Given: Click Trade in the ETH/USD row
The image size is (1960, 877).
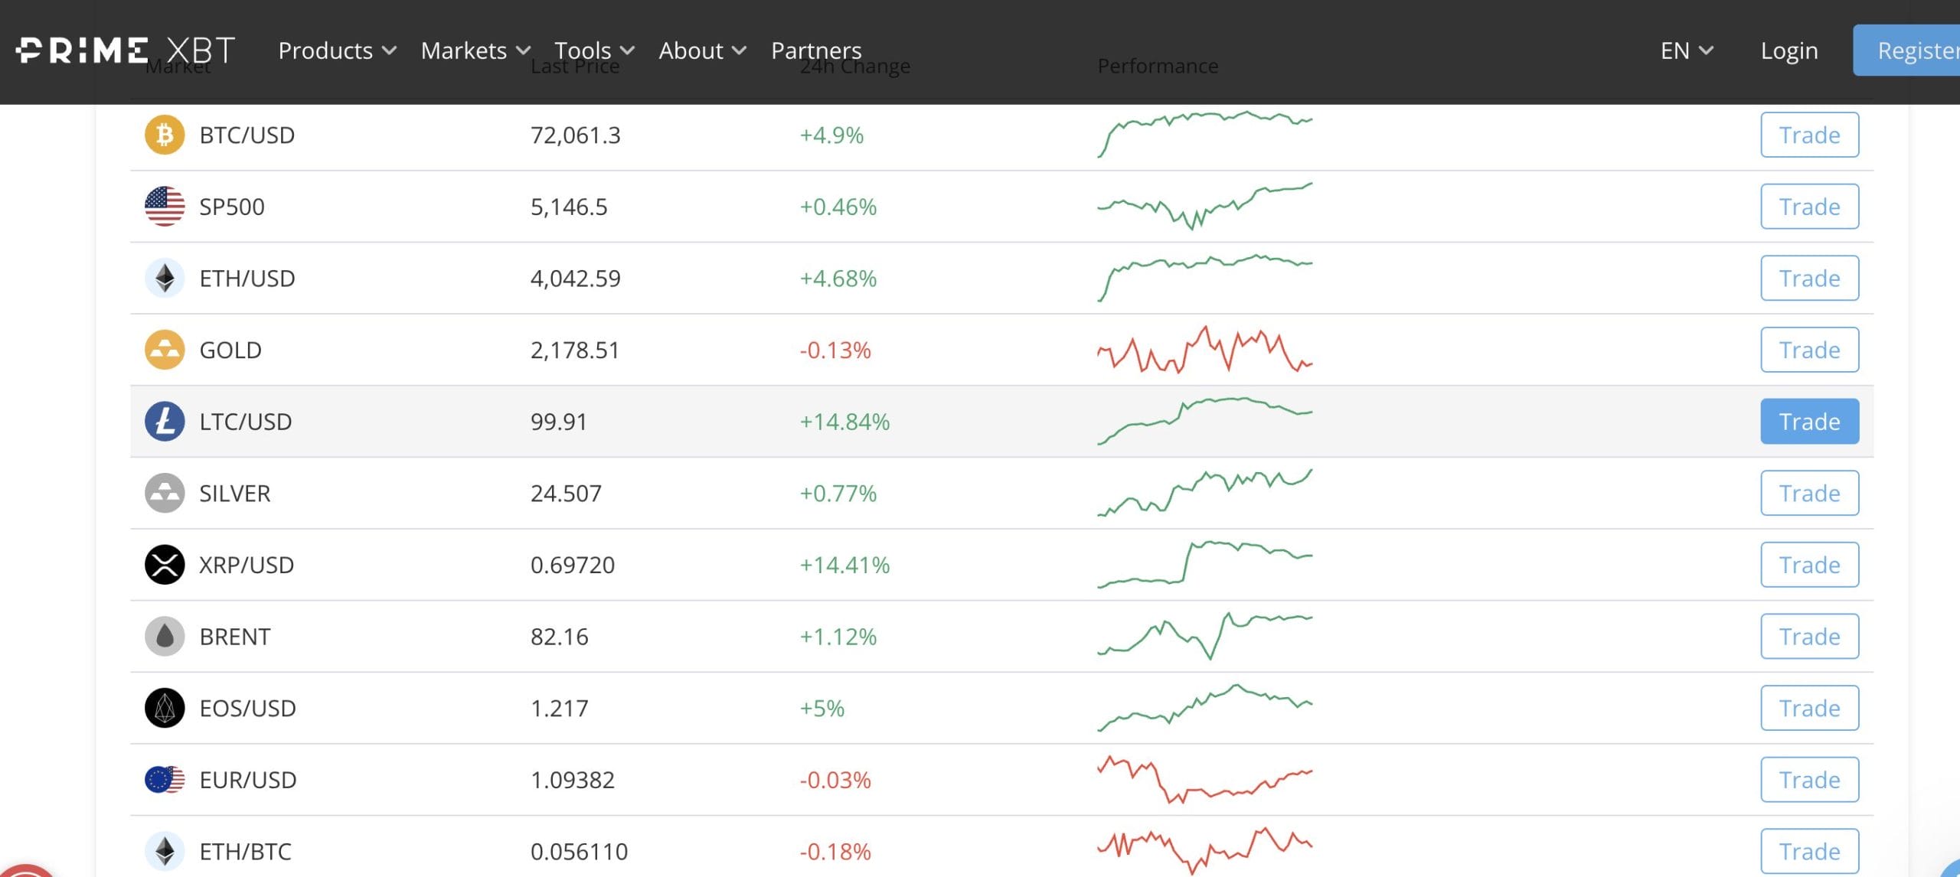Looking at the screenshot, I should (1809, 278).
